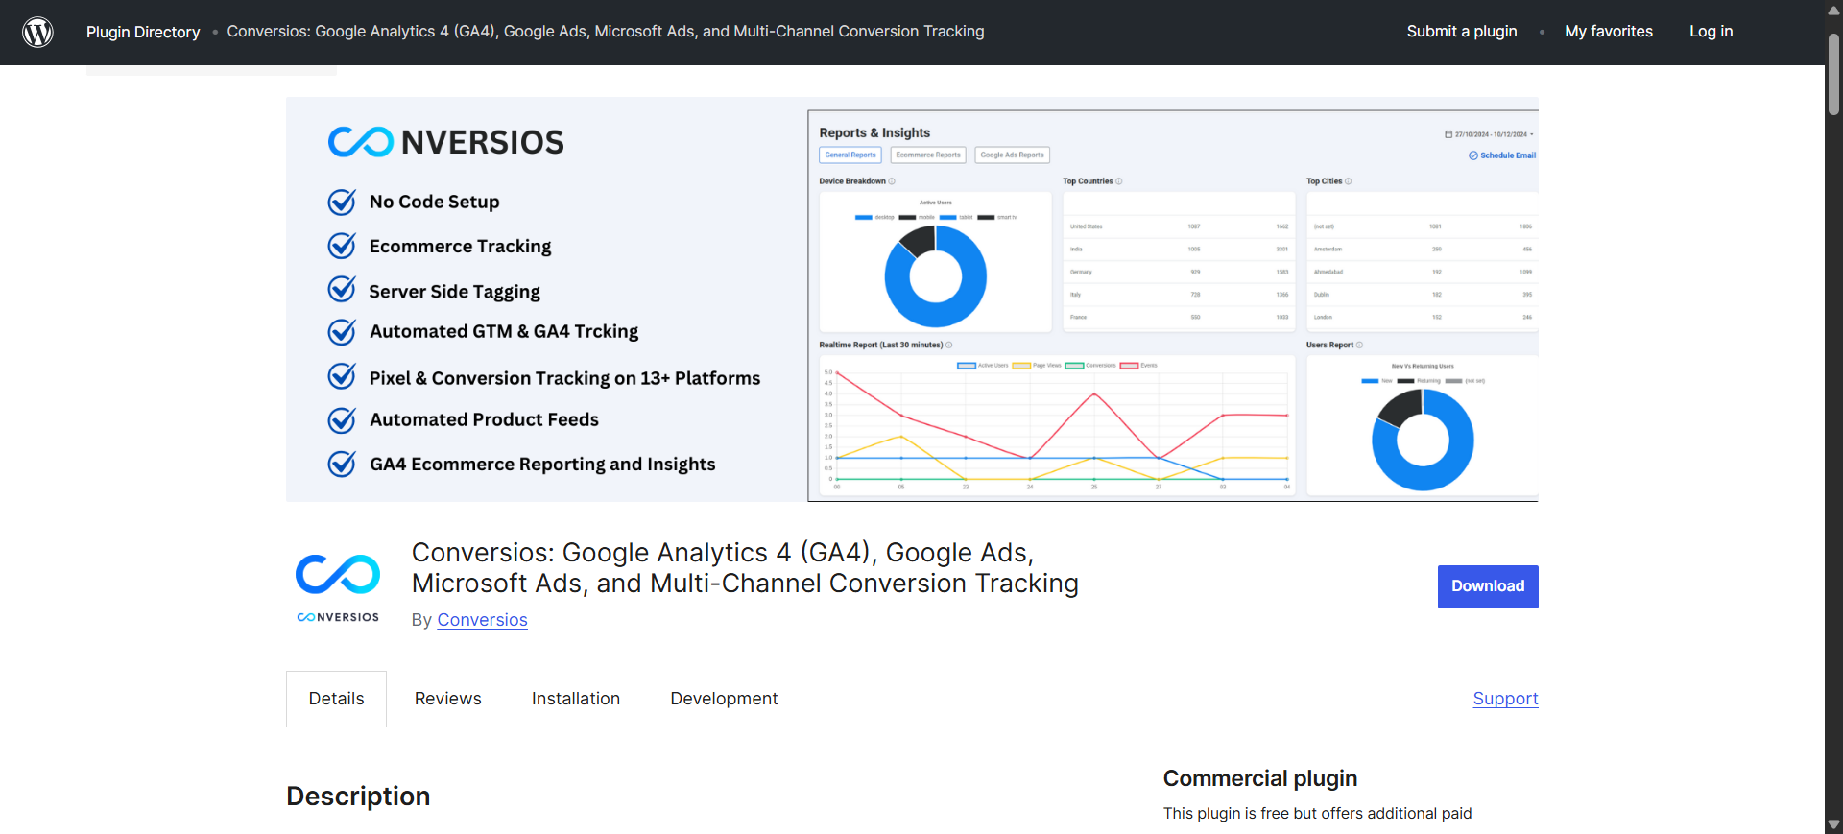Screen dimensions: 1843x834
Task: Open the Development tab
Action: point(724,699)
